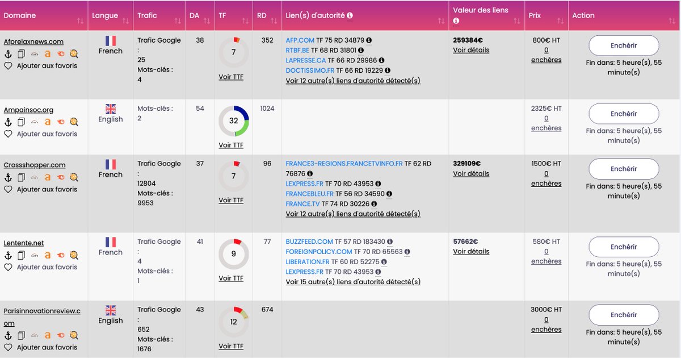Click Enchérir button for Parisinnovationreview.com
This screenshot has width=681, height=358.
tap(624, 315)
